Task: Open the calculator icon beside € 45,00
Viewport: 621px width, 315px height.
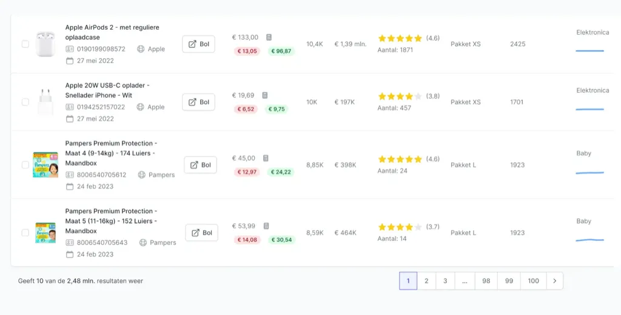Action: [266, 158]
